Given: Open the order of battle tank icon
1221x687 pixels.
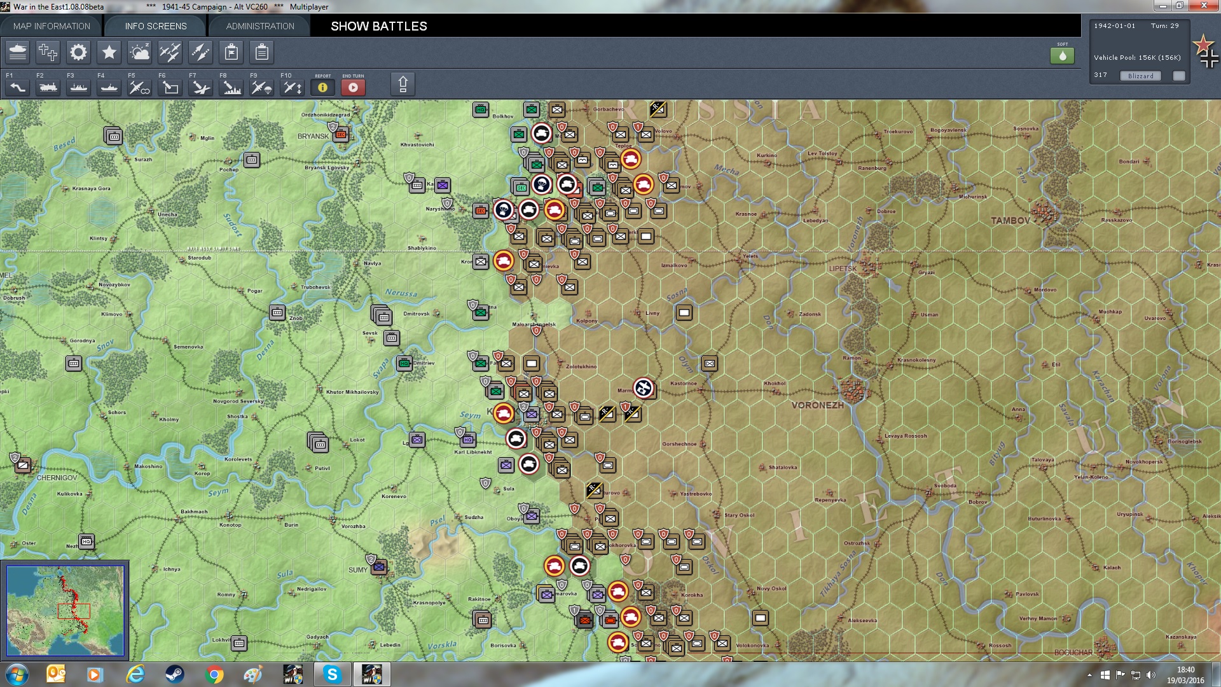Looking at the screenshot, I should (x=18, y=52).
